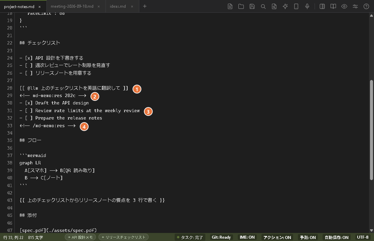Viewport: 374px width, 241px height.
Task: Click the ## 添付 heading
Action: pyautogui.click(x=28, y=215)
